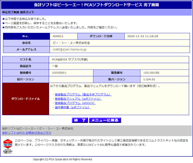Open the 登録製品マニュアル（pdfファイル）link

(x=78, y=99)
